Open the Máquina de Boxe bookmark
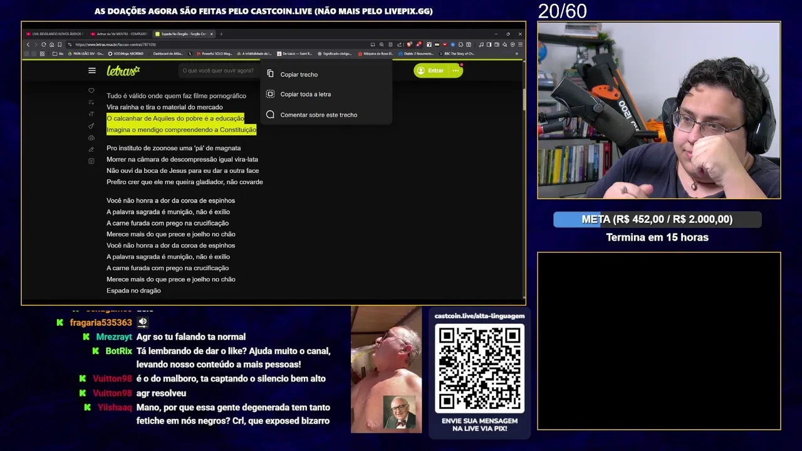This screenshot has height=451, width=802. [x=376, y=54]
